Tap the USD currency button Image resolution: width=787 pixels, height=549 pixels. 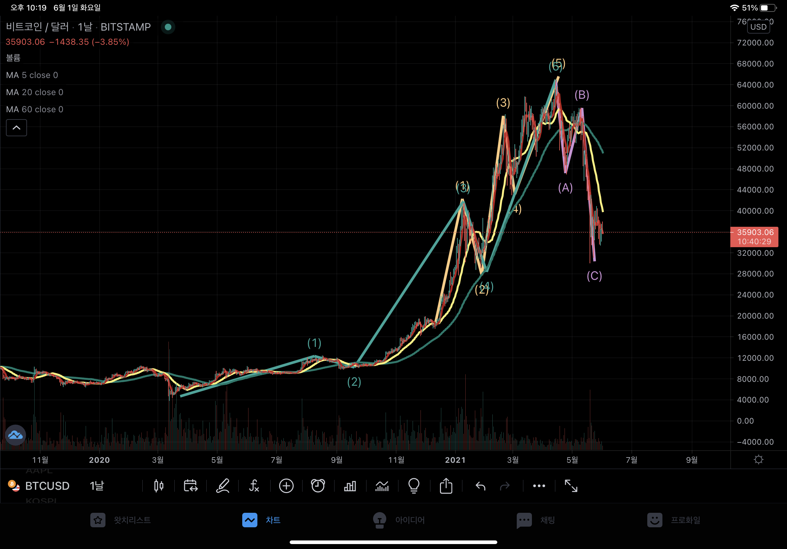[x=758, y=27]
